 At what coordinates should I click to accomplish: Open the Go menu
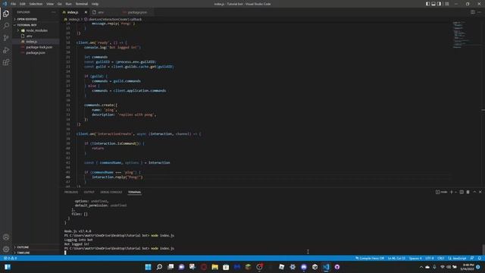60,4
